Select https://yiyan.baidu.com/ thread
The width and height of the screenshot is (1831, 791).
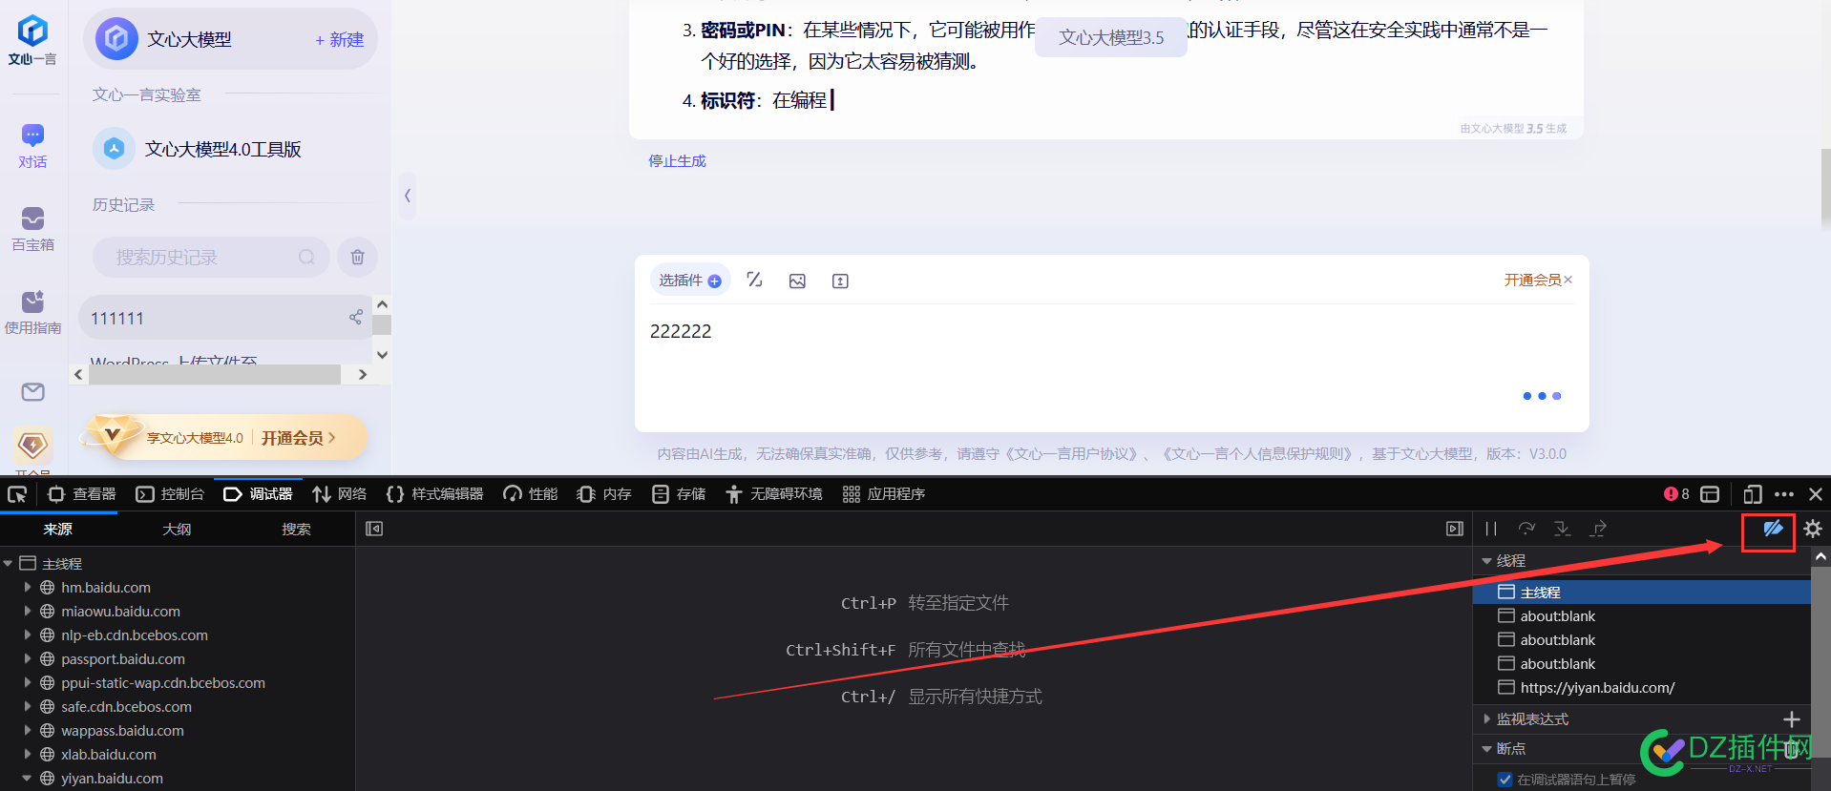tap(1642, 688)
